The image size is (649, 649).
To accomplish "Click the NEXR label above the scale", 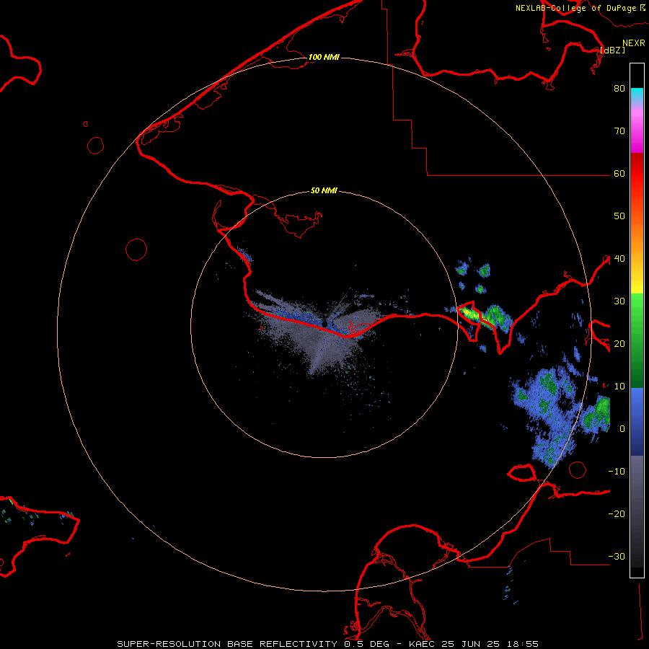I will tap(634, 43).
